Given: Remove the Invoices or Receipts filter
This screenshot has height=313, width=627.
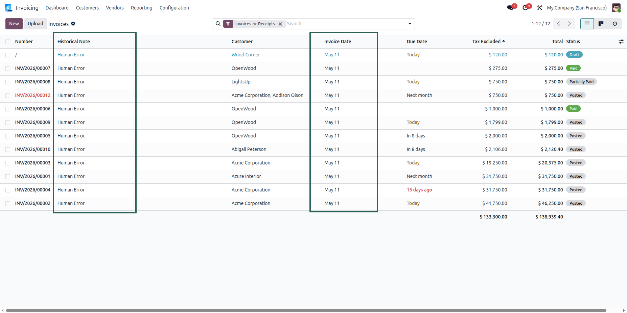Looking at the screenshot, I should [x=280, y=24].
